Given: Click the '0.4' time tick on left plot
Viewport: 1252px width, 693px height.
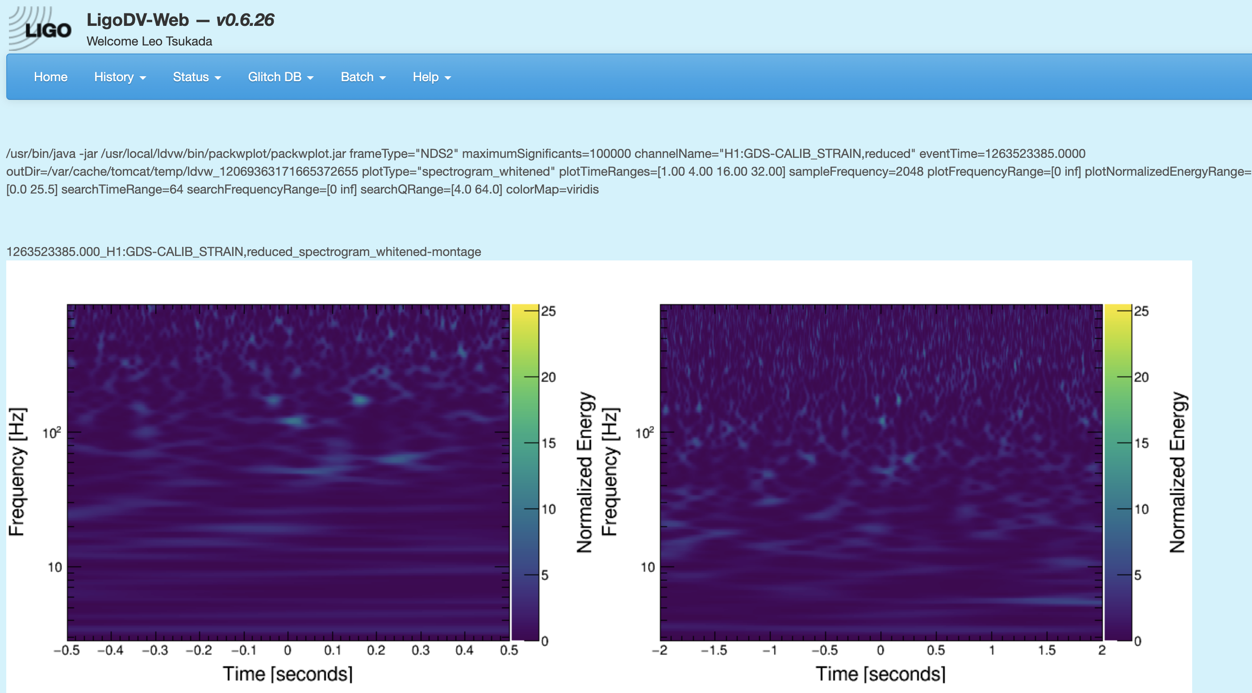Looking at the screenshot, I should 465,650.
